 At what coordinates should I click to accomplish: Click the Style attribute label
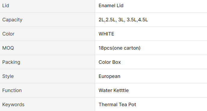click(x=8, y=76)
